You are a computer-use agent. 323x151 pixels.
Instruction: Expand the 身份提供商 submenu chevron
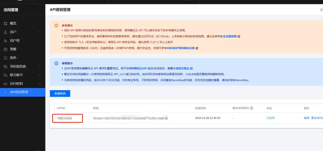pyautogui.click(x=40, y=66)
